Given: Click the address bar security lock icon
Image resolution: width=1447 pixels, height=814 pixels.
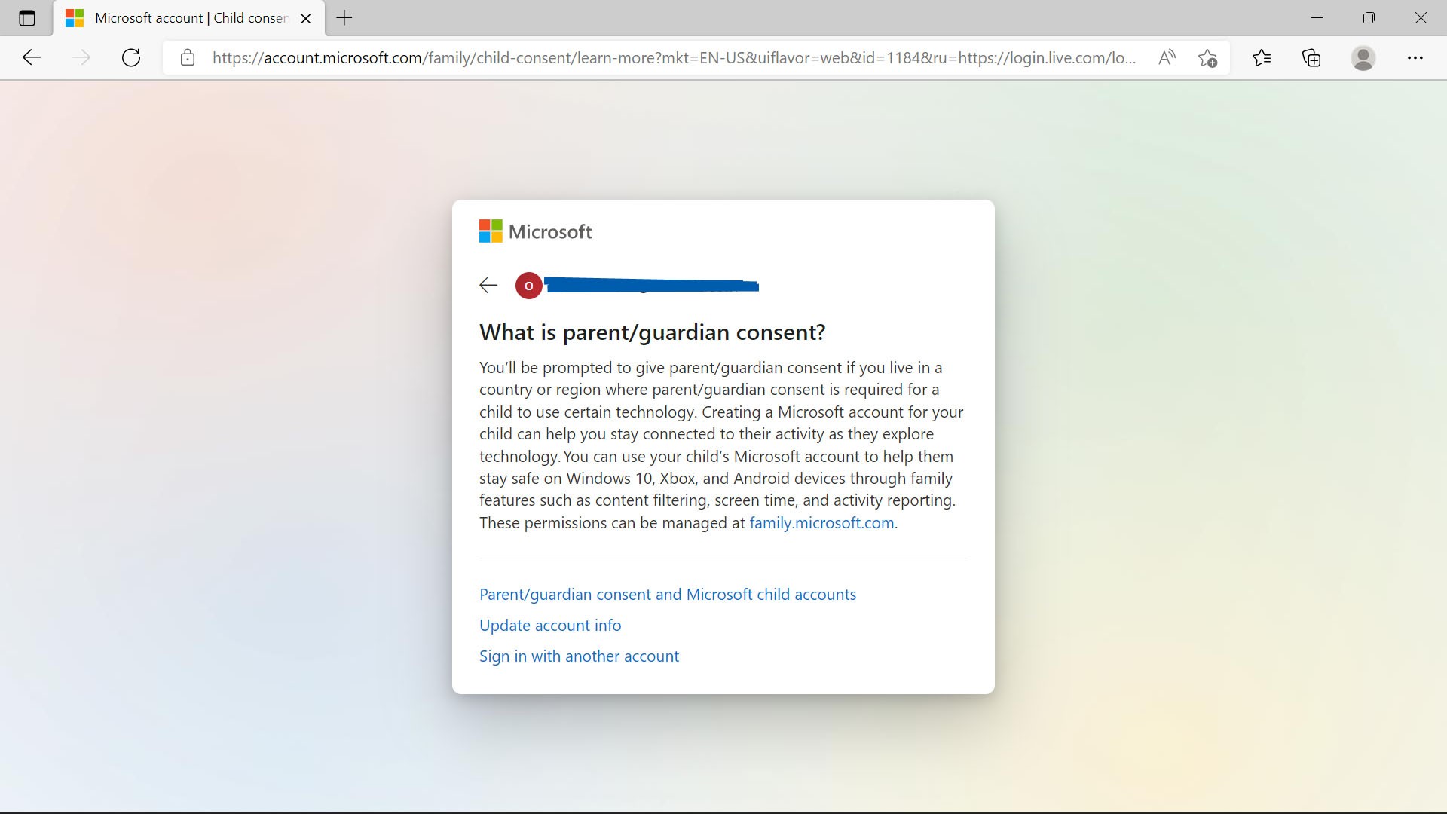Looking at the screenshot, I should [187, 57].
